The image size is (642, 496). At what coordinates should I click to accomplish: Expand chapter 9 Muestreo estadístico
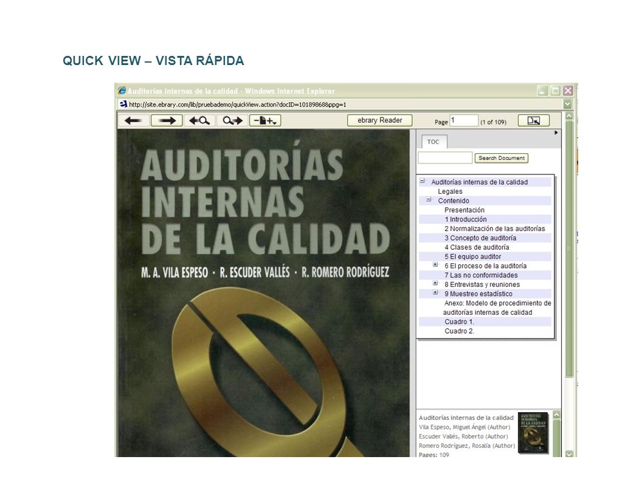[435, 292]
